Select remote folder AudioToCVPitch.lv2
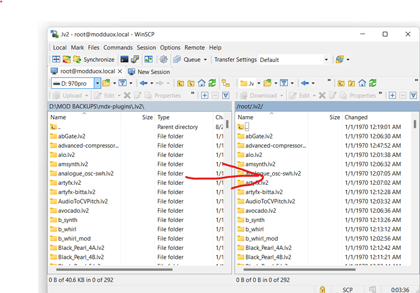This screenshot has width=420, height=293. (266, 201)
